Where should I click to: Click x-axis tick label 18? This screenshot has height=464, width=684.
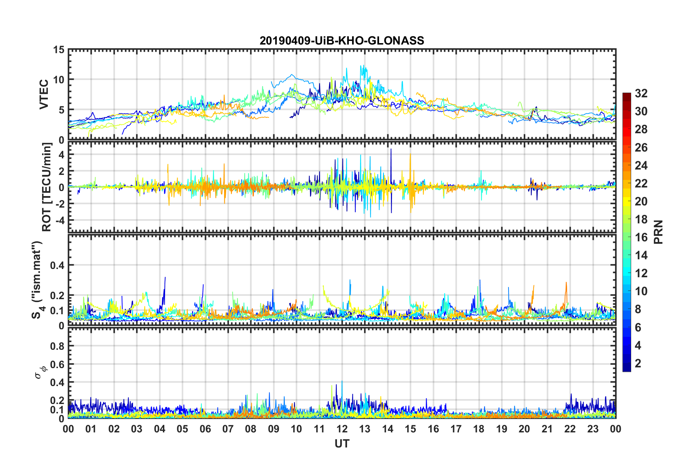pyautogui.click(x=479, y=429)
